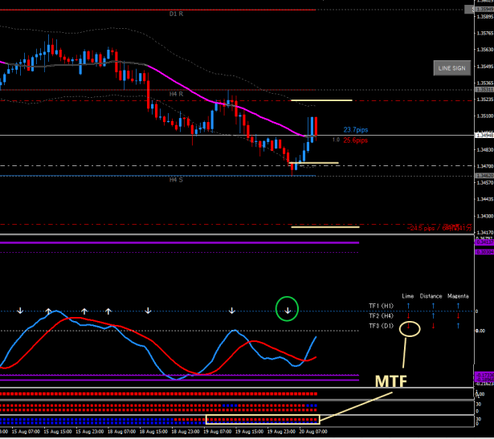Click the 'Distance' column header
The width and height of the screenshot is (494, 439).
(431, 296)
